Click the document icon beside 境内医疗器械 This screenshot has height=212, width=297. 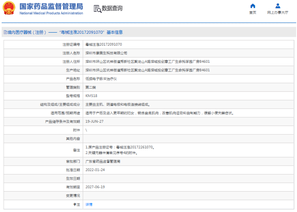click(x=5, y=32)
